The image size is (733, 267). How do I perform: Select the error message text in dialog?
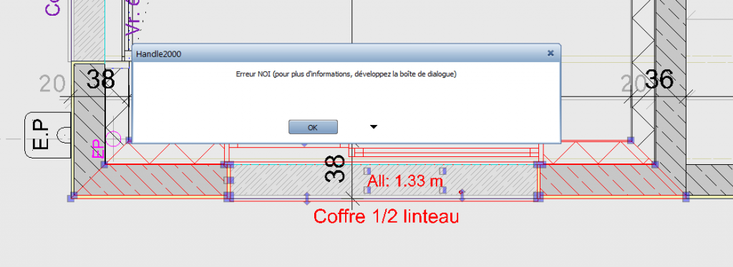pos(346,74)
